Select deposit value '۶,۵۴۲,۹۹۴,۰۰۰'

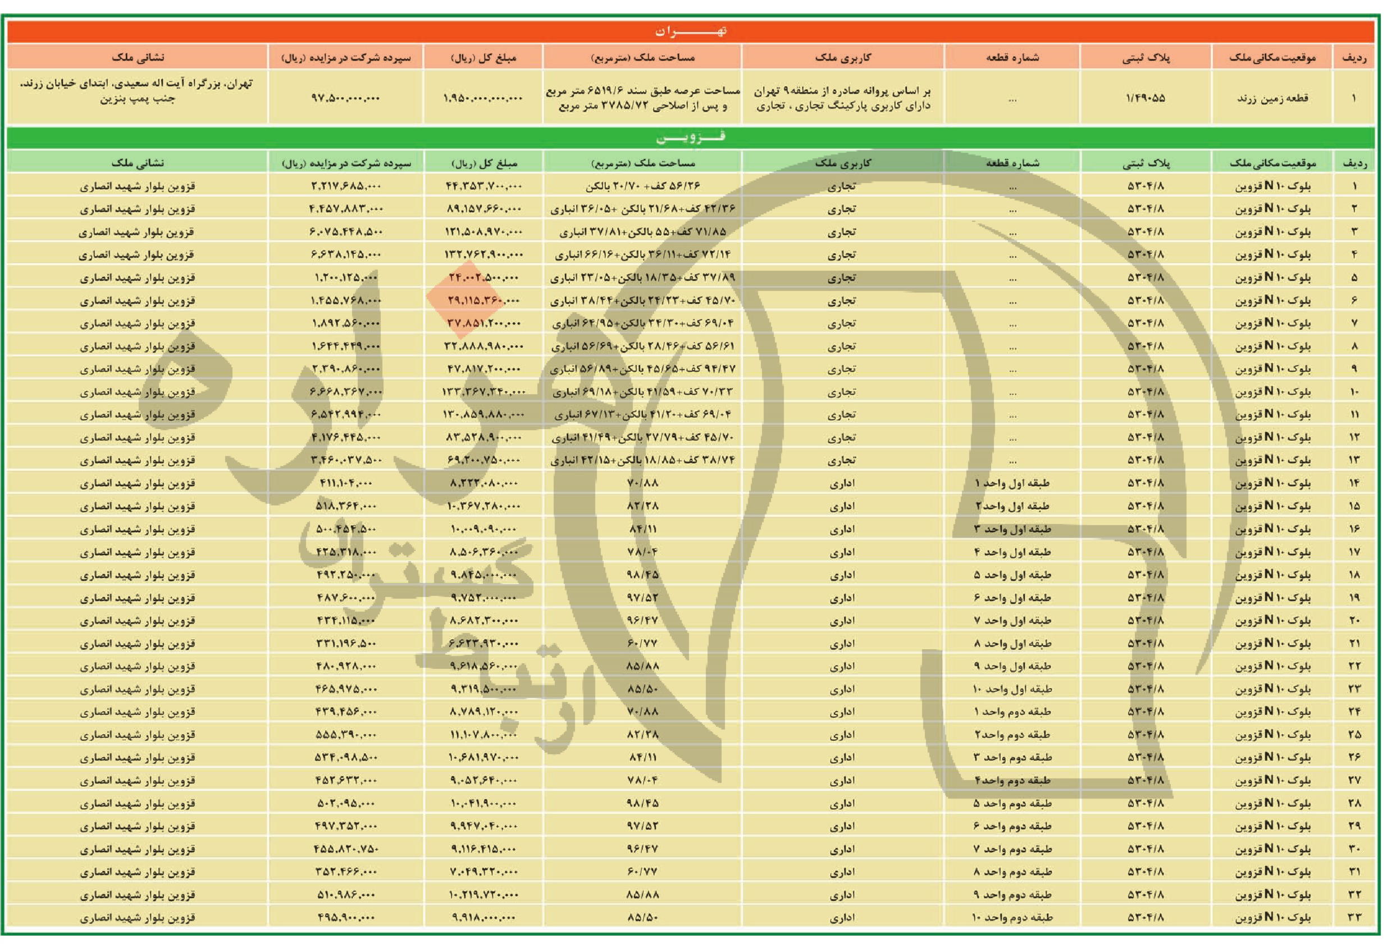click(345, 414)
